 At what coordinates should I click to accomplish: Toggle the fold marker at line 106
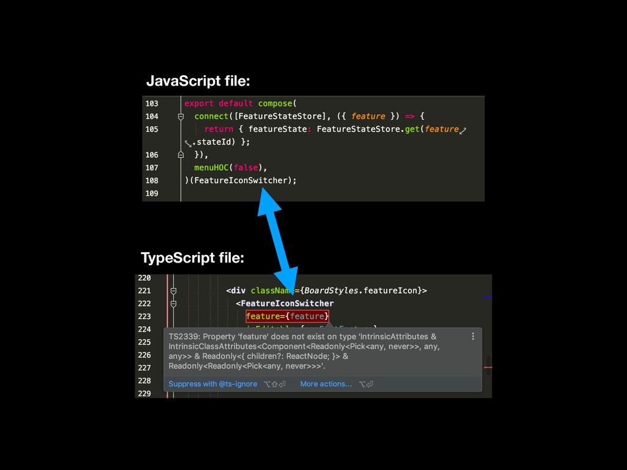pos(181,155)
